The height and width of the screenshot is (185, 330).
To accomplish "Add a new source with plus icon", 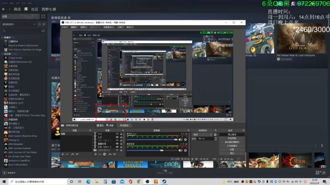I will 95,154.
